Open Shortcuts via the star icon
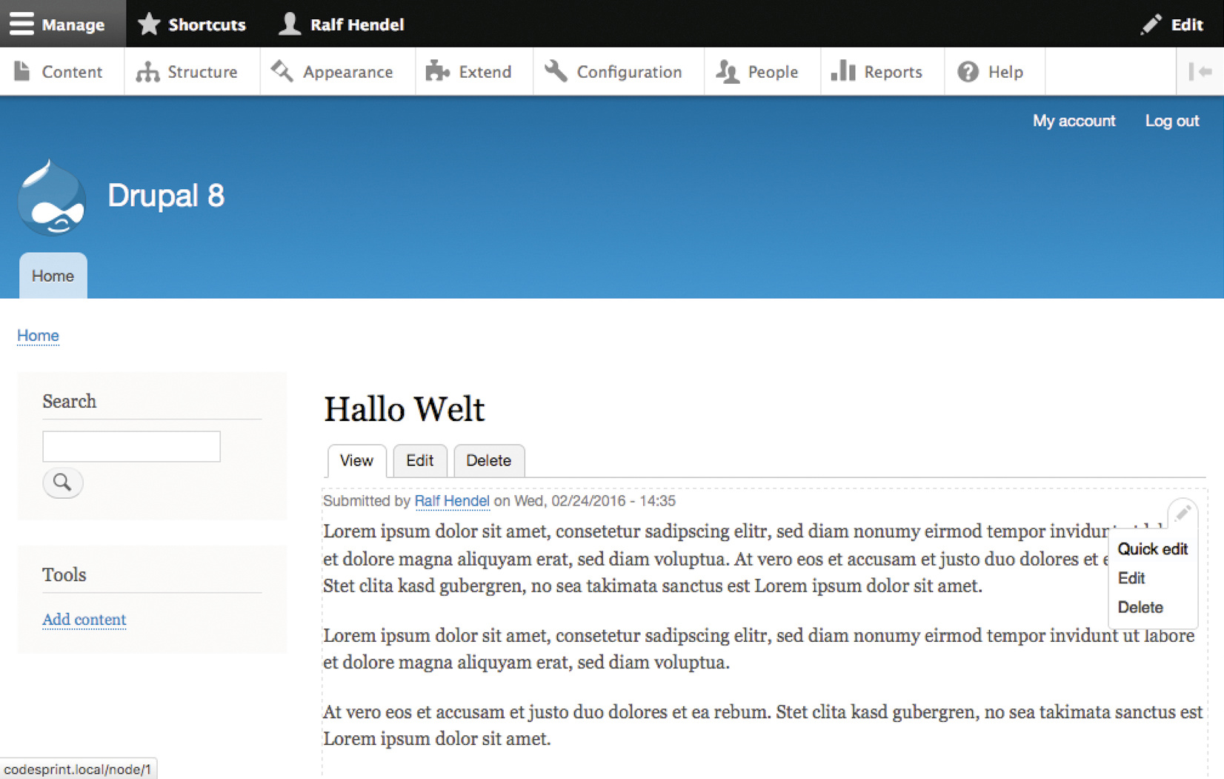Screen dimensions: 1224x779 coord(149,24)
